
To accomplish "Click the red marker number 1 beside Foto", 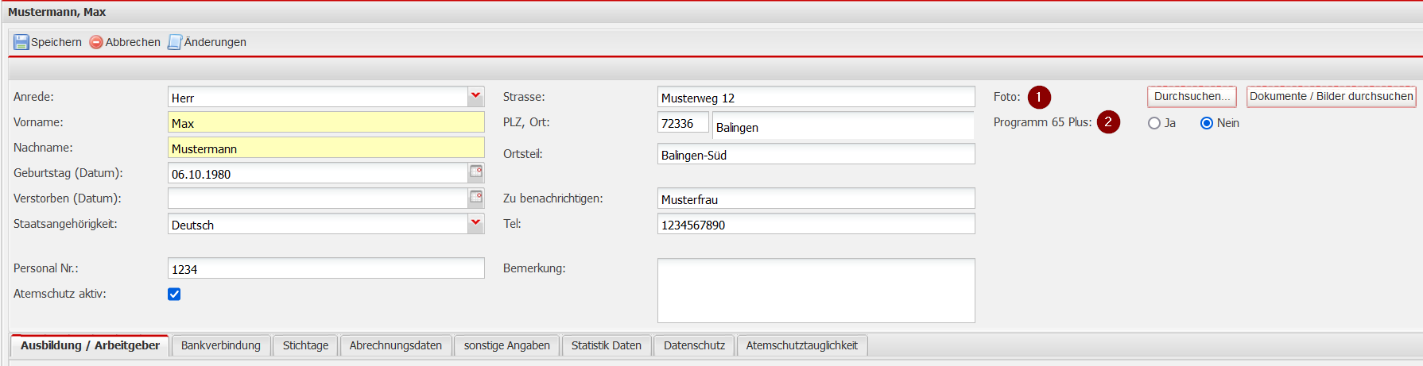I will [x=1038, y=97].
